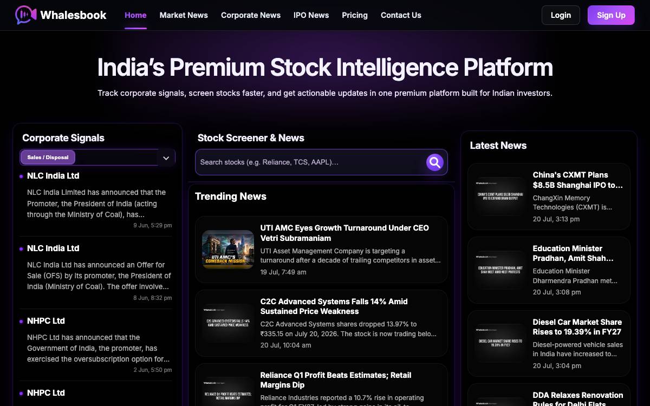Image resolution: width=650 pixels, height=406 pixels.
Task: Read C2C shares dropped 13.97% summary
Action: (x=348, y=329)
